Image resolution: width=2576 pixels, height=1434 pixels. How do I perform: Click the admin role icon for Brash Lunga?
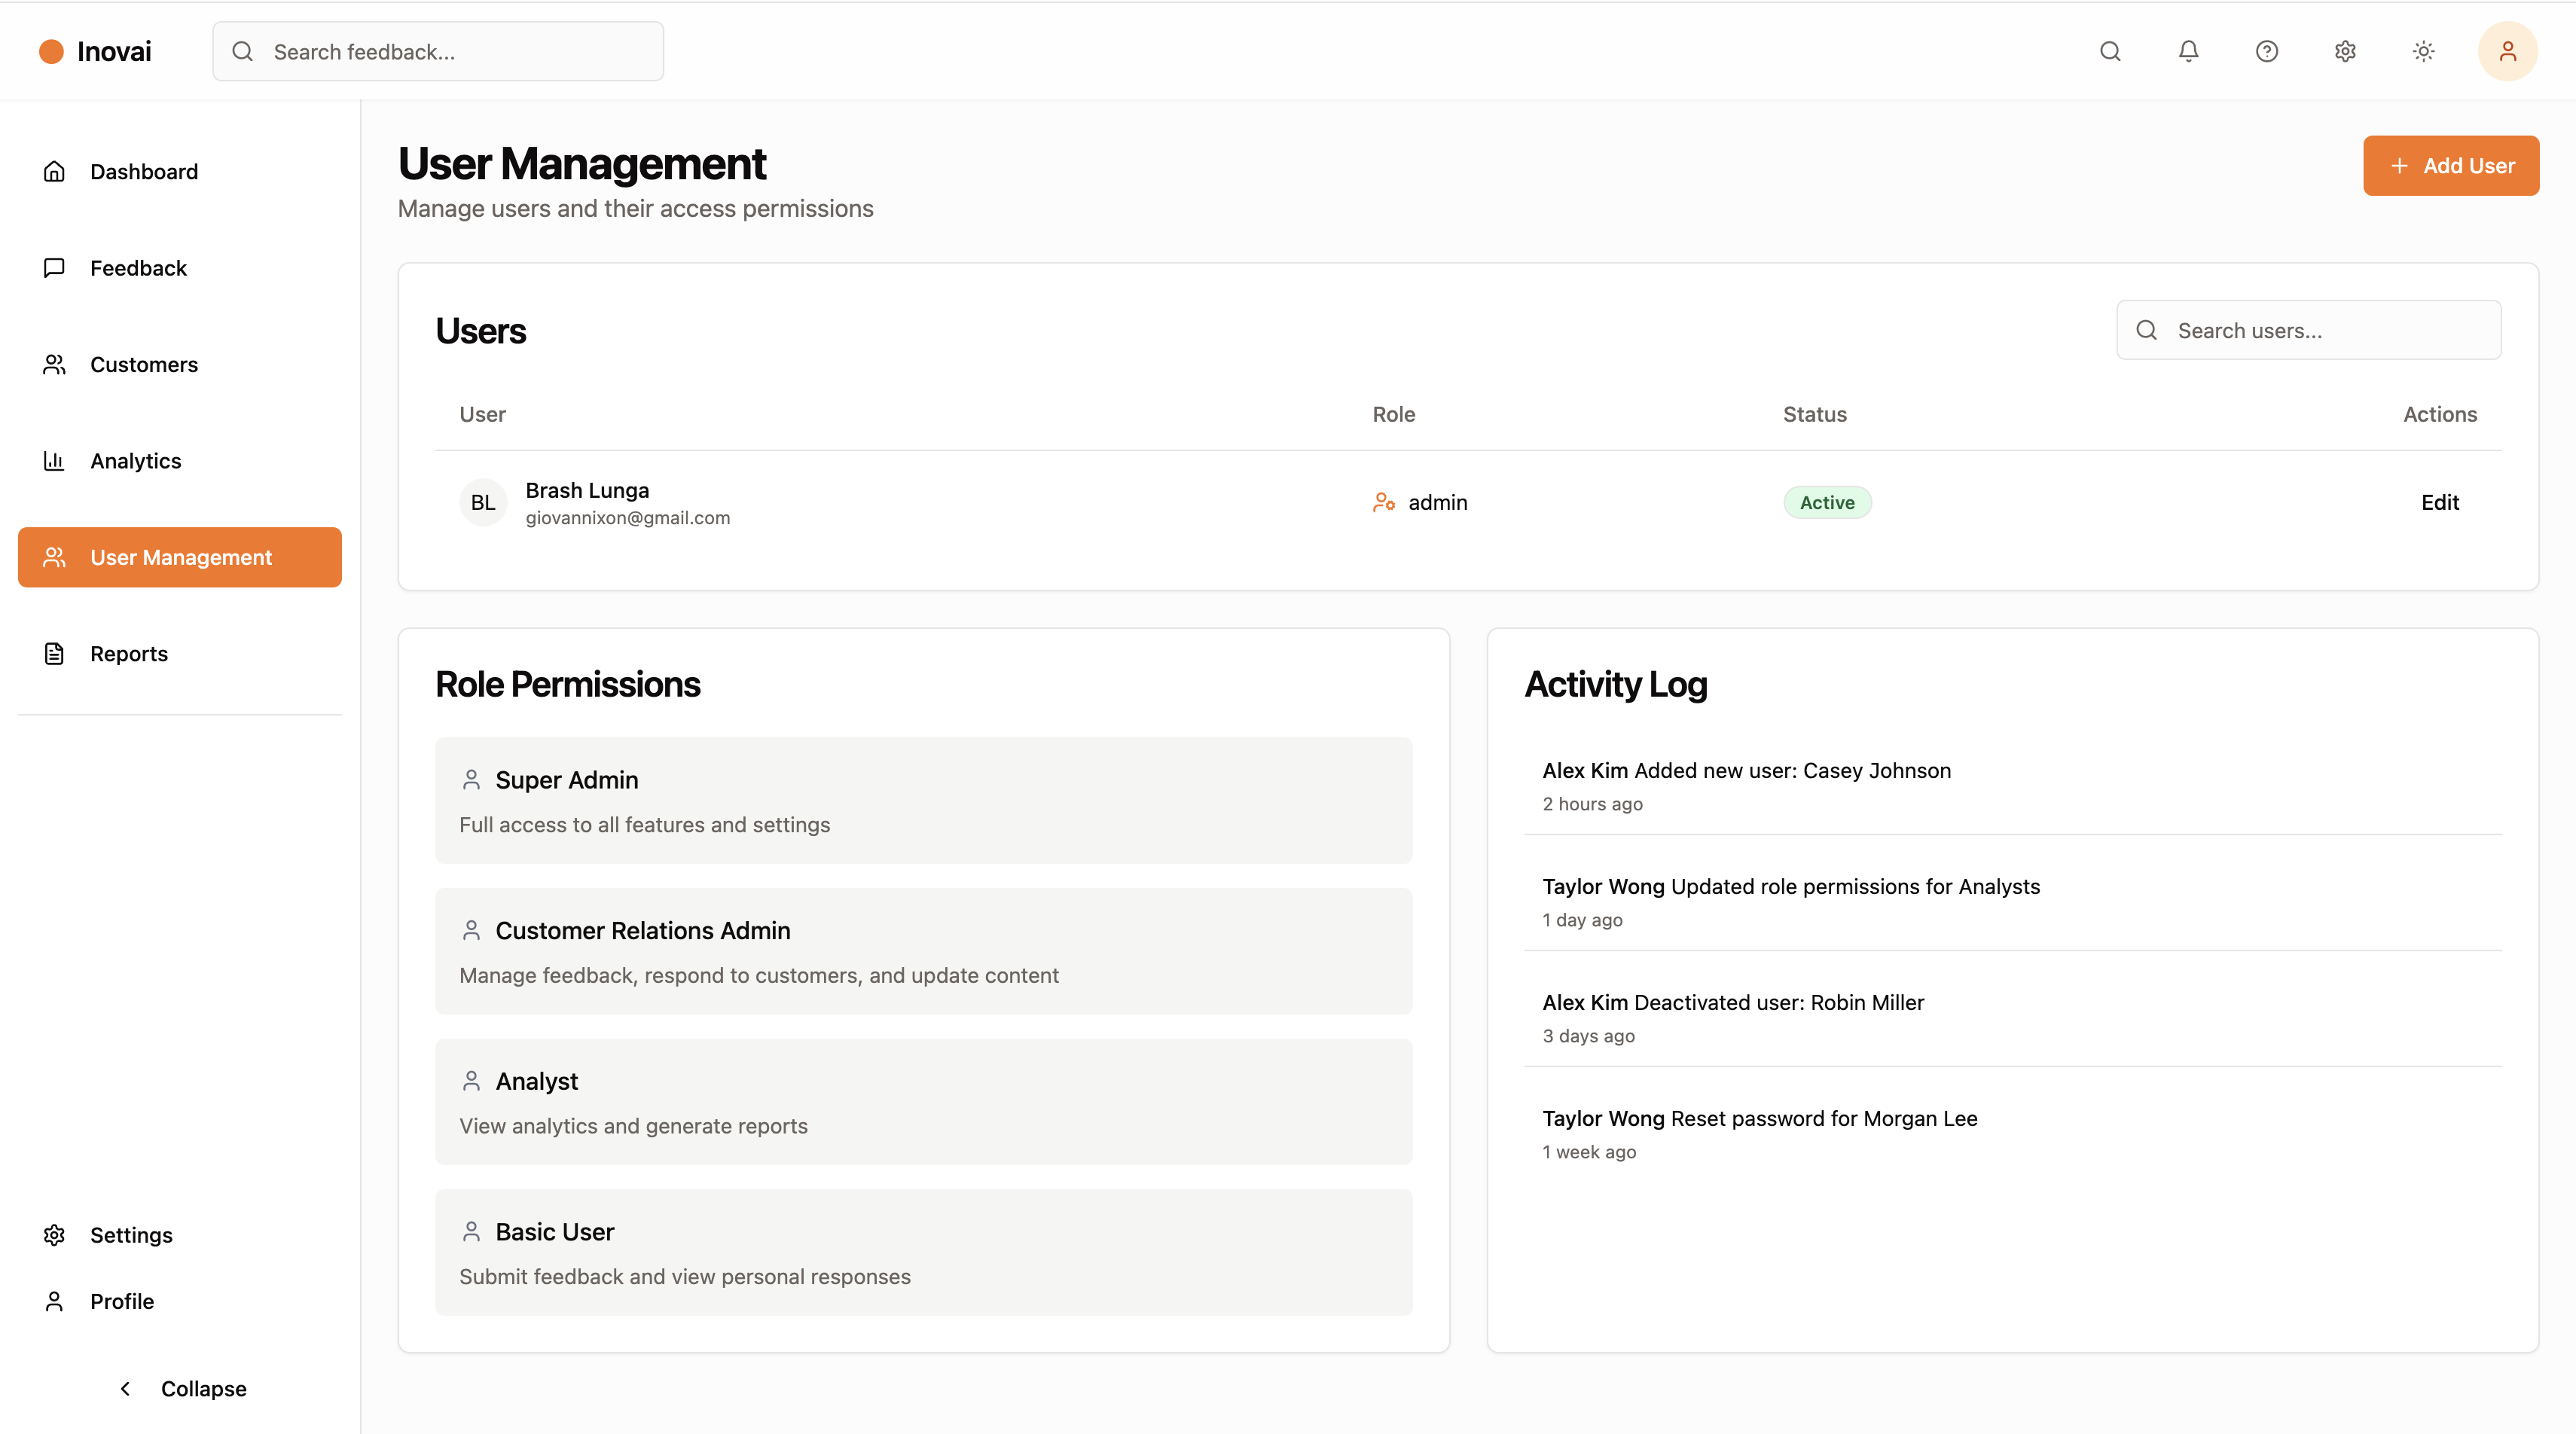click(x=1383, y=502)
